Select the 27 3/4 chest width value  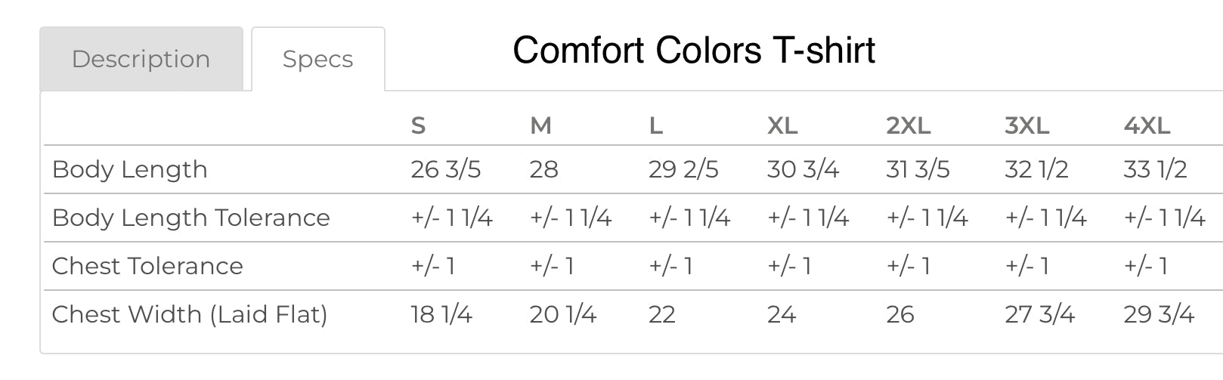pos(1039,314)
